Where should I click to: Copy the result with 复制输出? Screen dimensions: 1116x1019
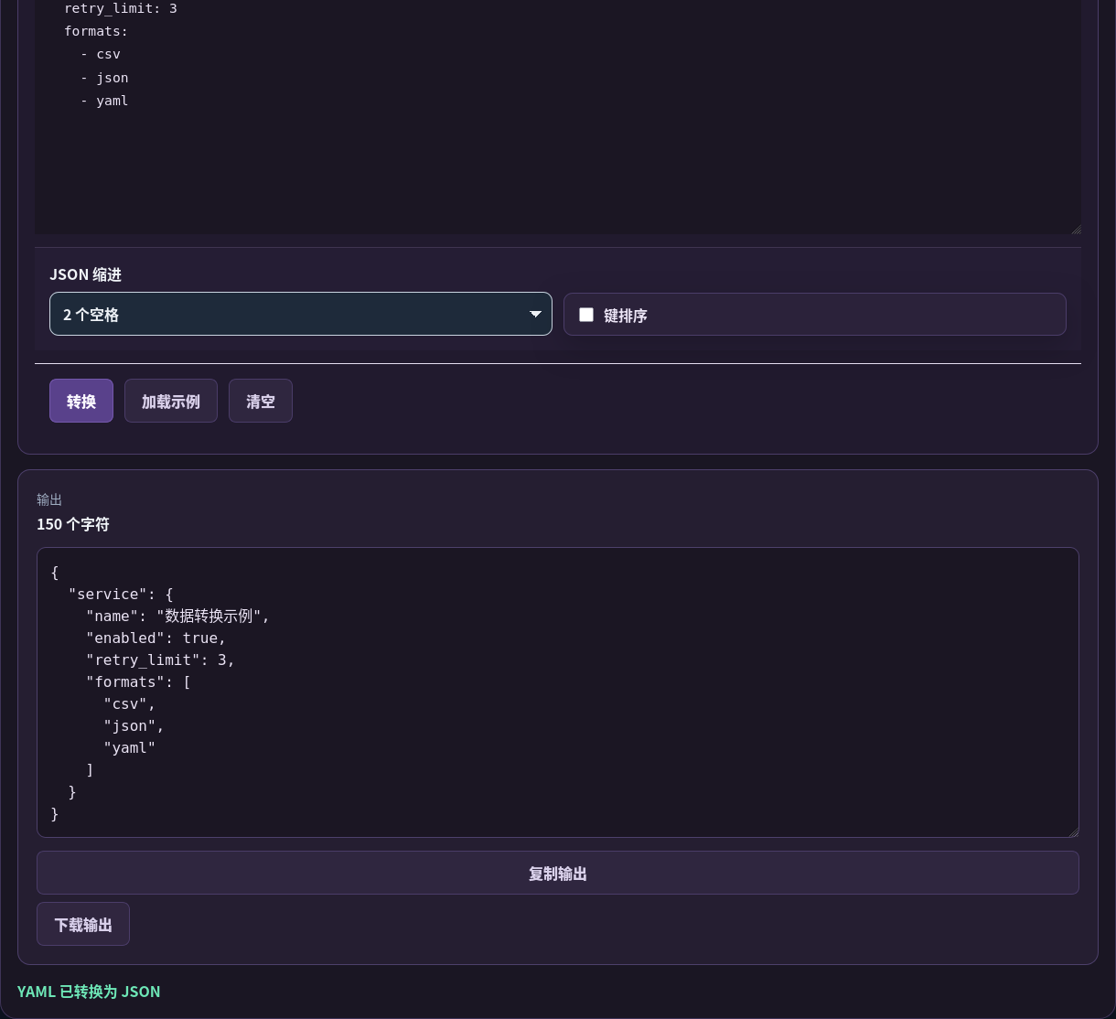click(558, 873)
